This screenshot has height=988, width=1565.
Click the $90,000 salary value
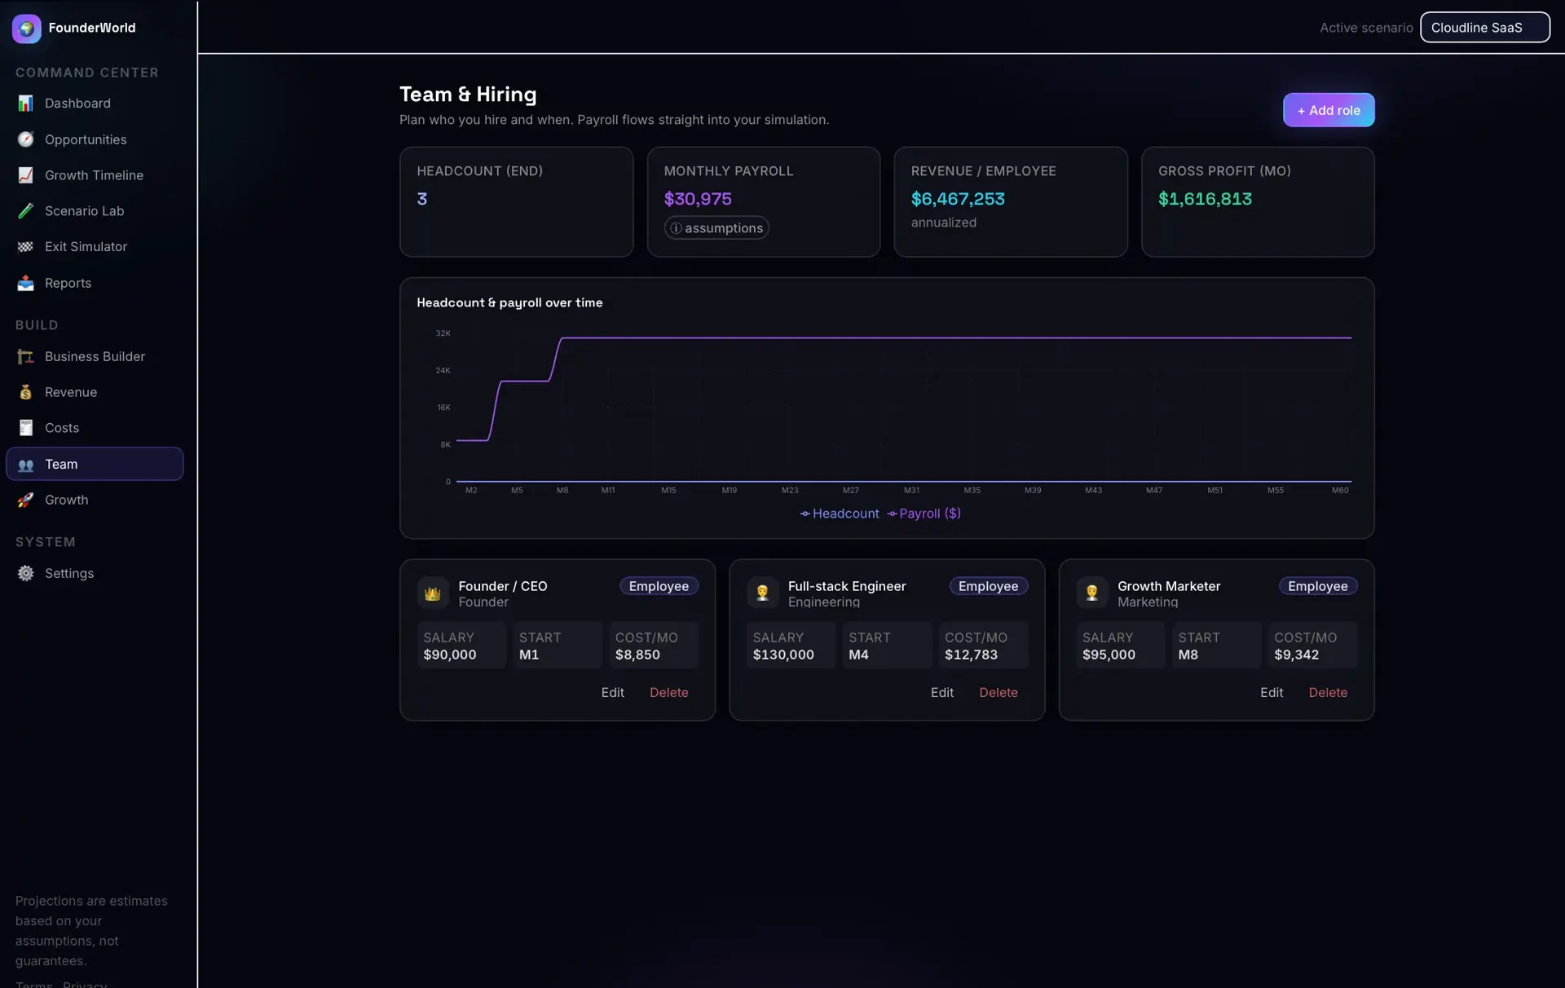(450, 655)
